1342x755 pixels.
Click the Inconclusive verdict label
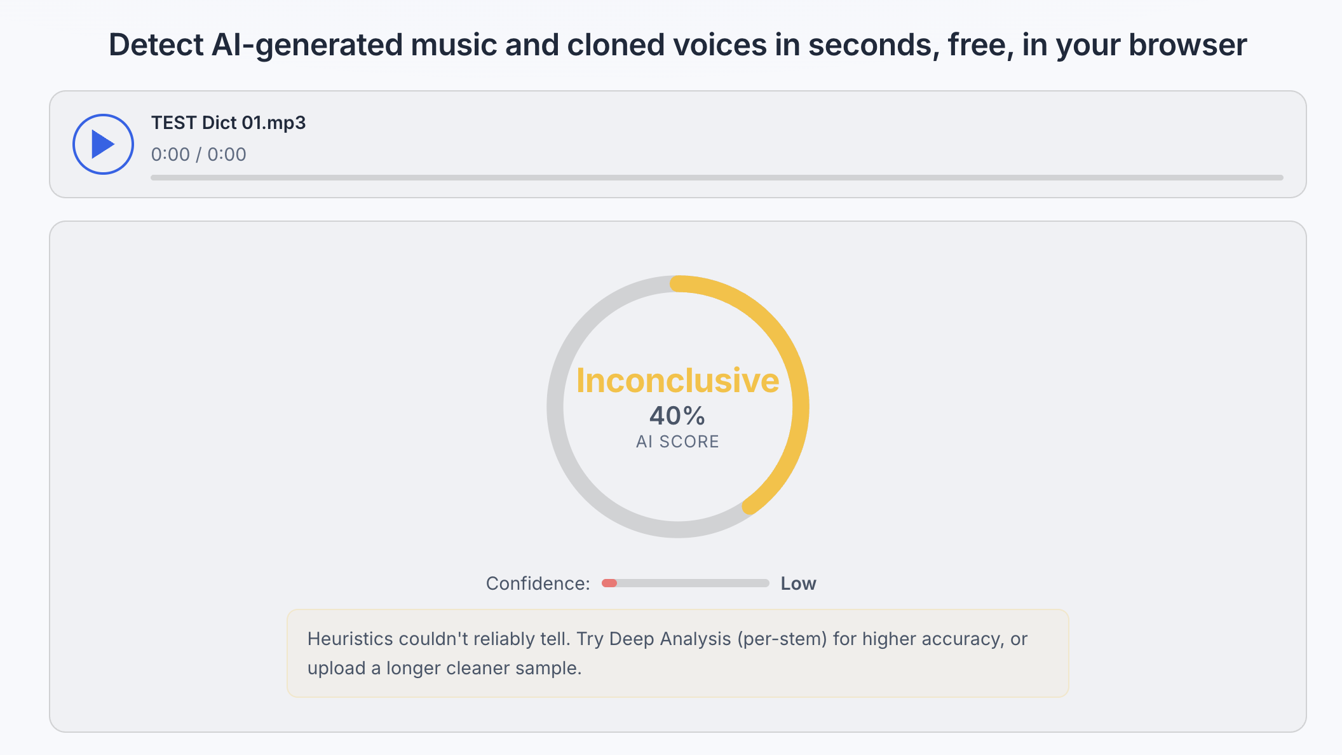677,381
